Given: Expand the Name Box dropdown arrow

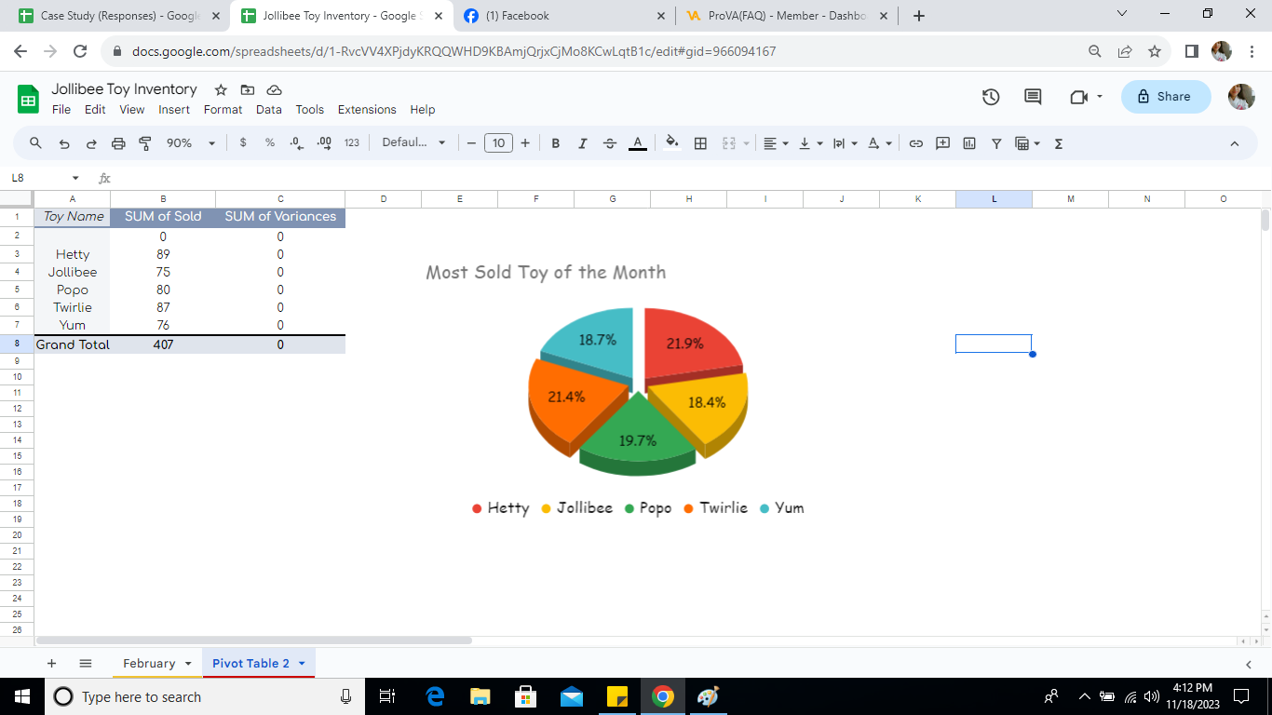Looking at the screenshot, I should pos(75,178).
